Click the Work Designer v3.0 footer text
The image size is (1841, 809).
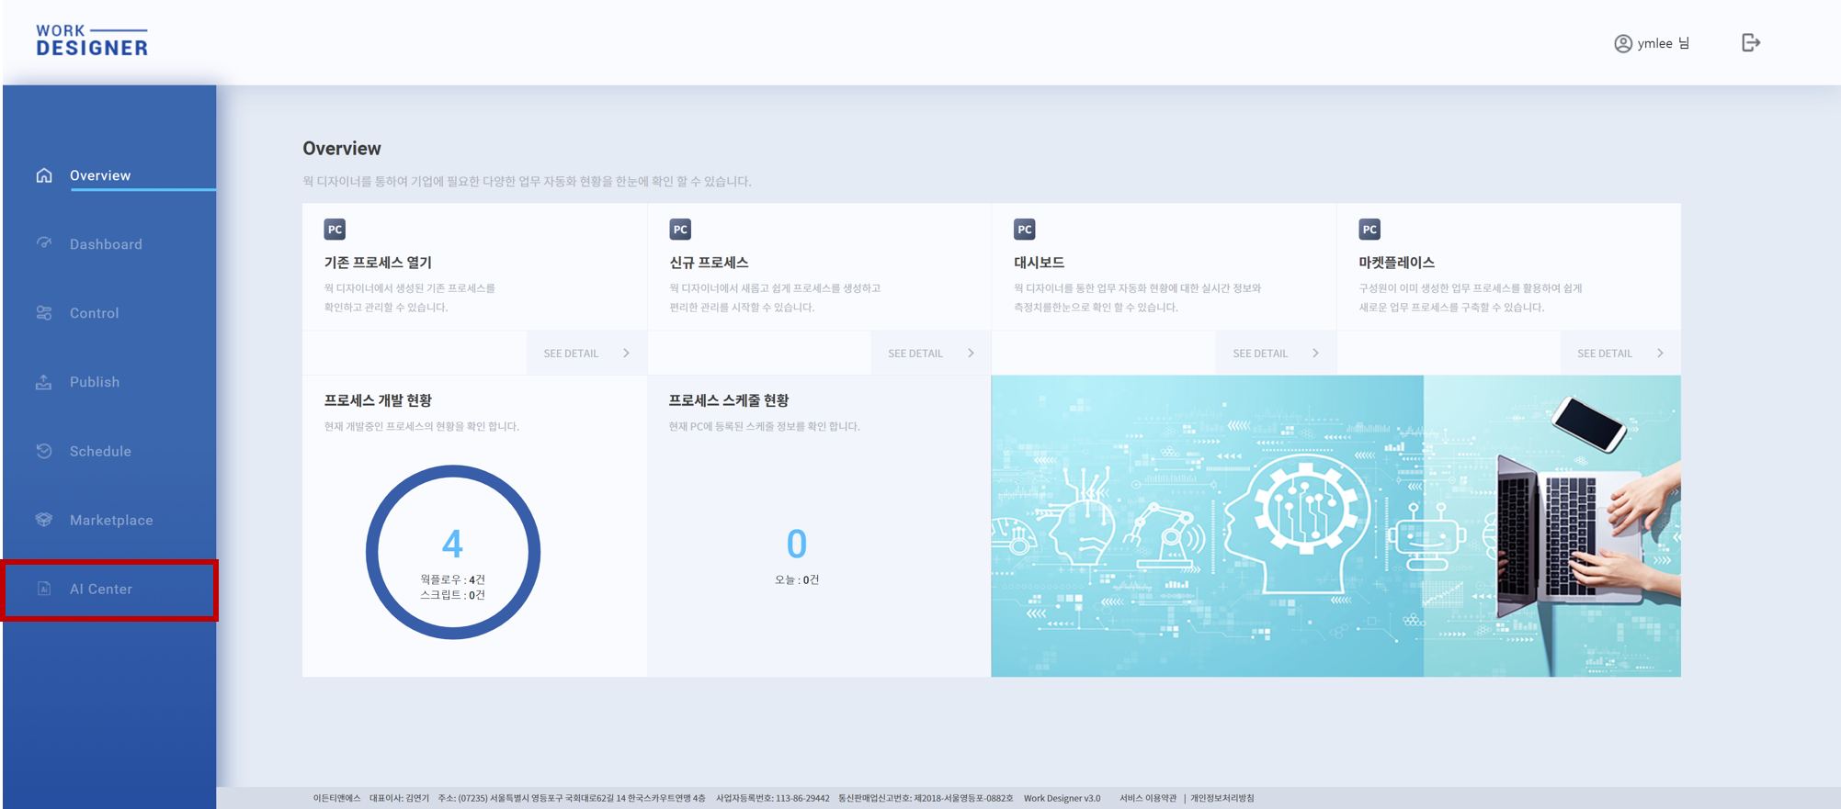click(x=1062, y=798)
